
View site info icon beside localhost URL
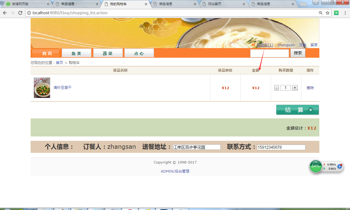pyautogui.click(x=29, y=13)
